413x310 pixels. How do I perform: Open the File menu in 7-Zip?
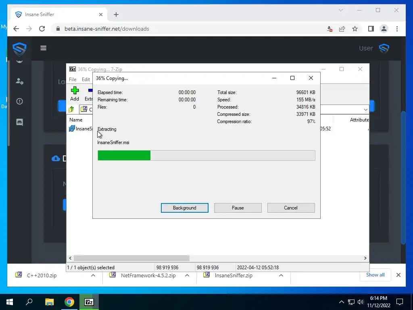click(x=73, y=80)
